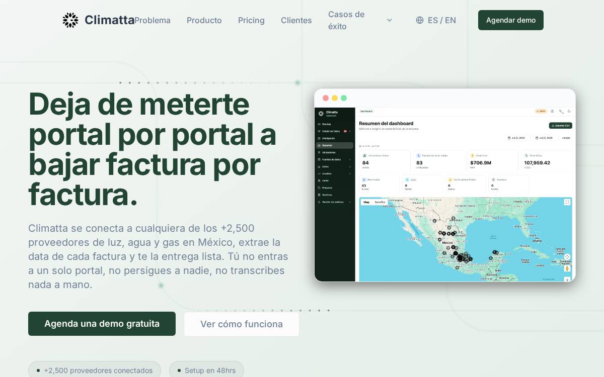604x377 pixels.
Task: Click Limpiar in the dashboard preview
Action: pyautogui.click(x=566, y=138)
